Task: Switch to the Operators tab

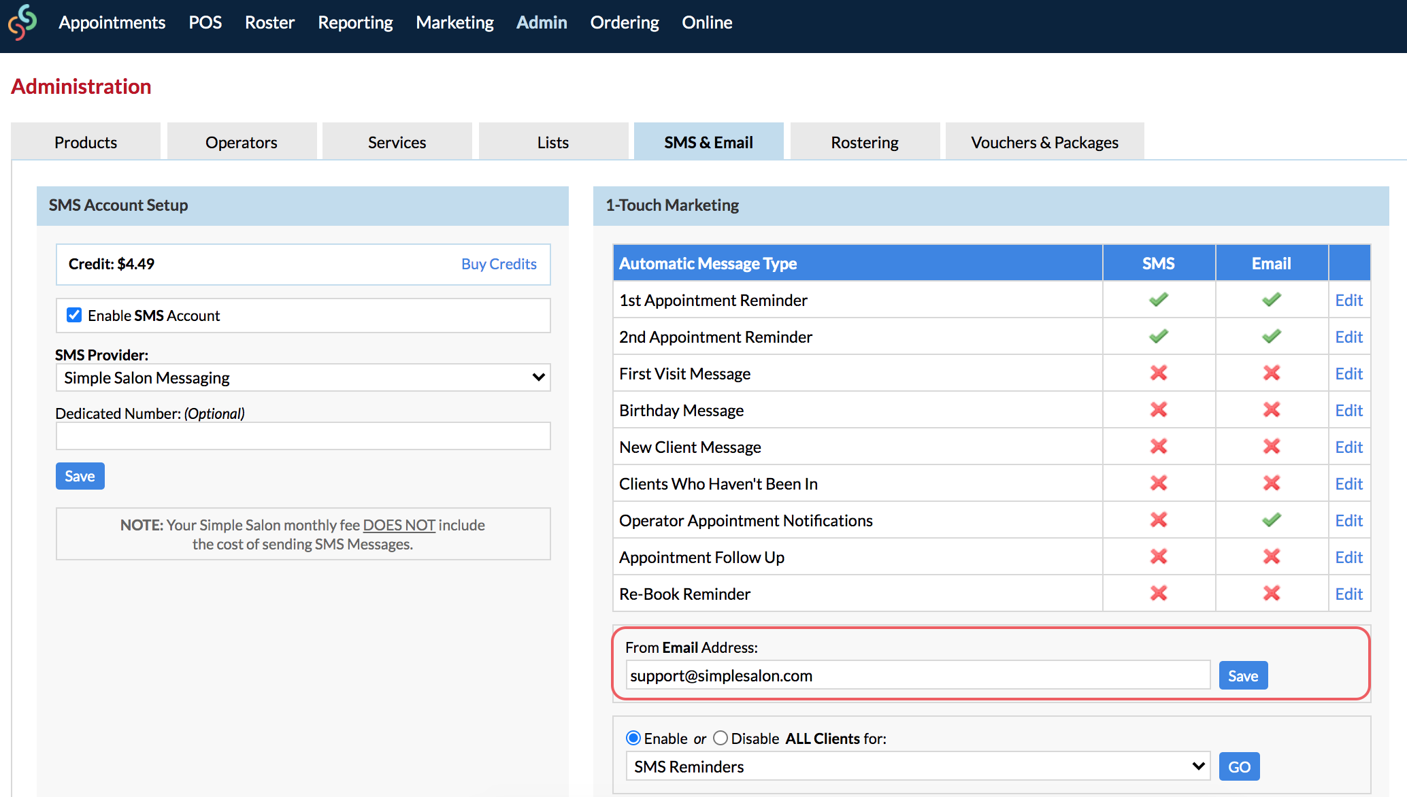Action: [x=242, y=141]
